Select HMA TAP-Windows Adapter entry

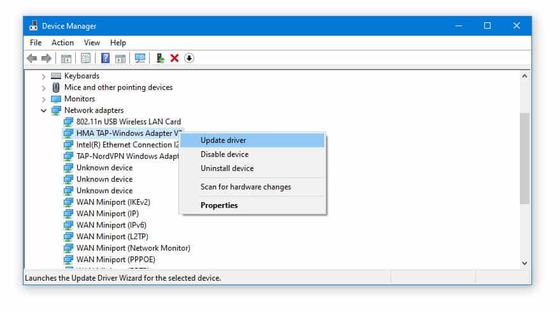[129, 133]
